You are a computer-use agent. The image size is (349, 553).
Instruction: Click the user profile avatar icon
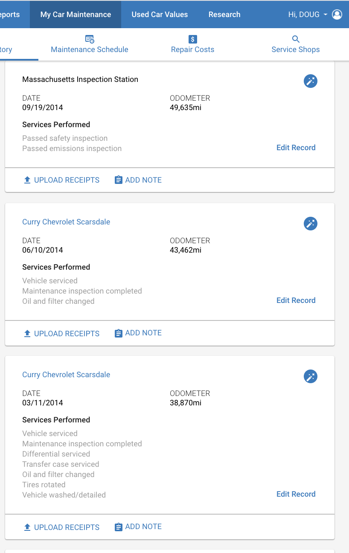pos(337,15)
